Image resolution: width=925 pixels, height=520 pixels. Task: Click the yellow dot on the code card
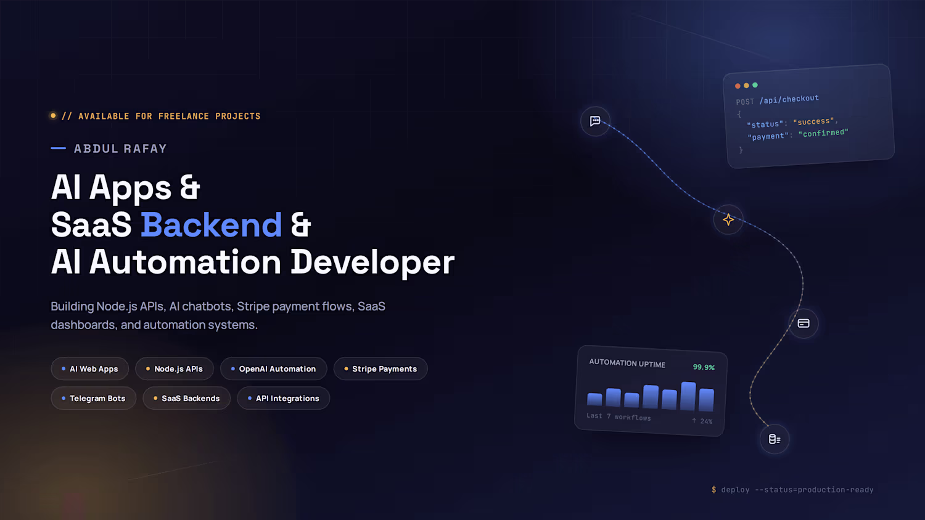coord(746,86)
